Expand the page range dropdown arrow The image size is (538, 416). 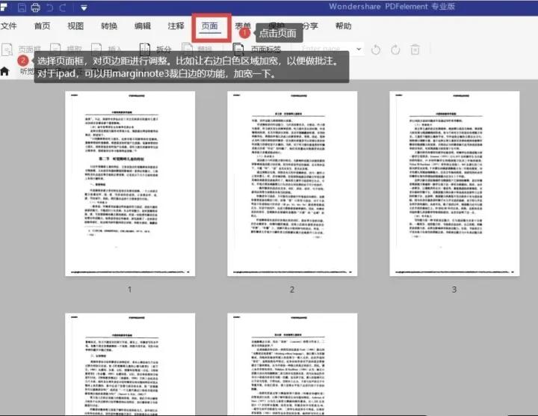click(359, 49)
